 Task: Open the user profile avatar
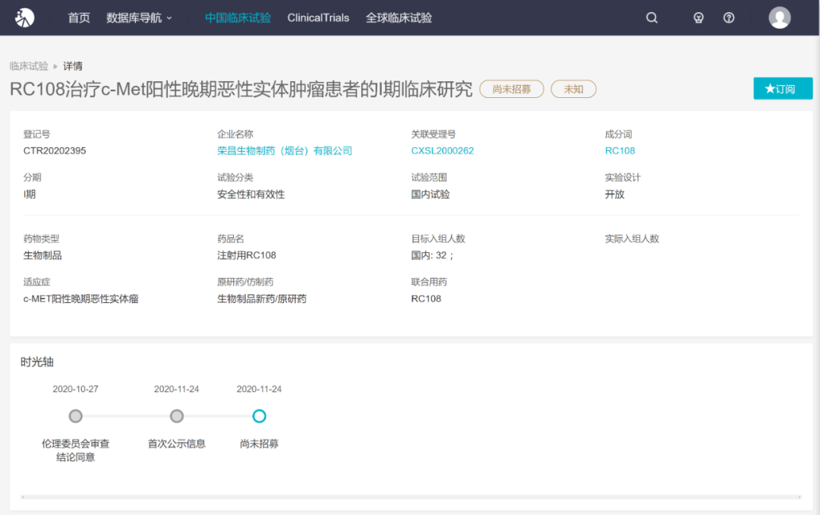tap(779, 17)
